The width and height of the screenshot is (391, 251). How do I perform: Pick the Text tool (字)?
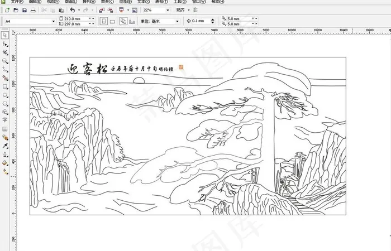click(x=5, y=119)
